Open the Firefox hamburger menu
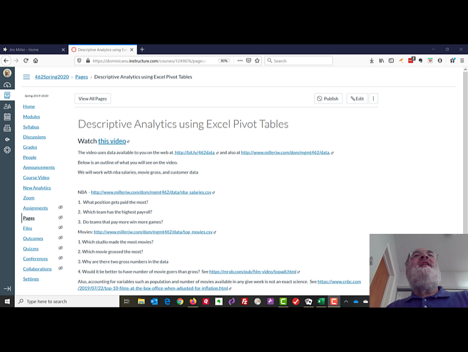This screenshot has height=352, width=468. pos(462,60)
